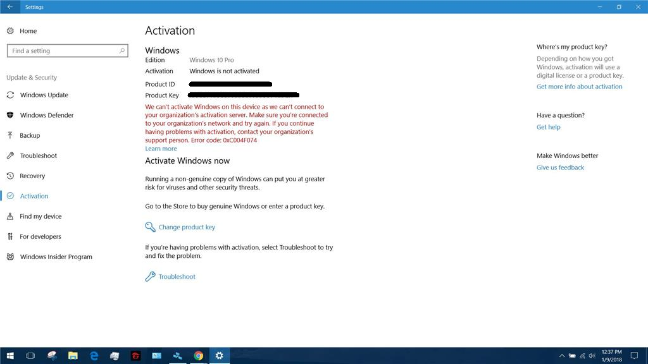Click the 'Windows 10 Pro' edition value
The width and height of the screenshot is (648, 364).
211,60
